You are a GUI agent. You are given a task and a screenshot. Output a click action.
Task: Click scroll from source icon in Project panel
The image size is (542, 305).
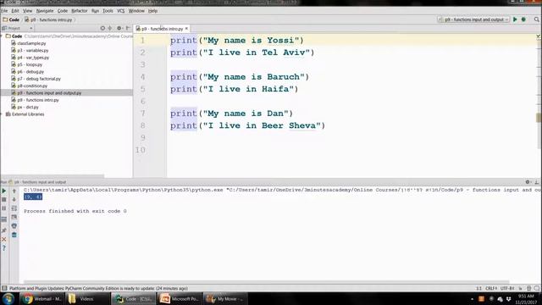pos(102,28)
